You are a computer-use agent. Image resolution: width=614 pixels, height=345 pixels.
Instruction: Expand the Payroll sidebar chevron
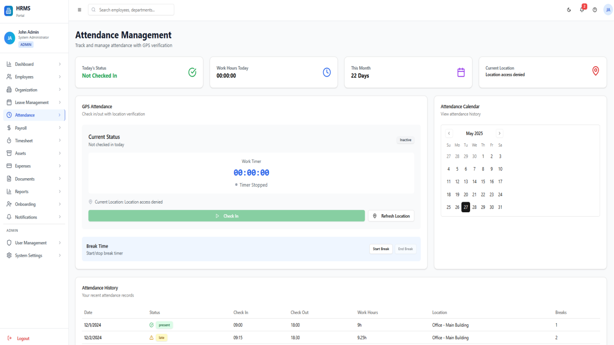(59, 128)
